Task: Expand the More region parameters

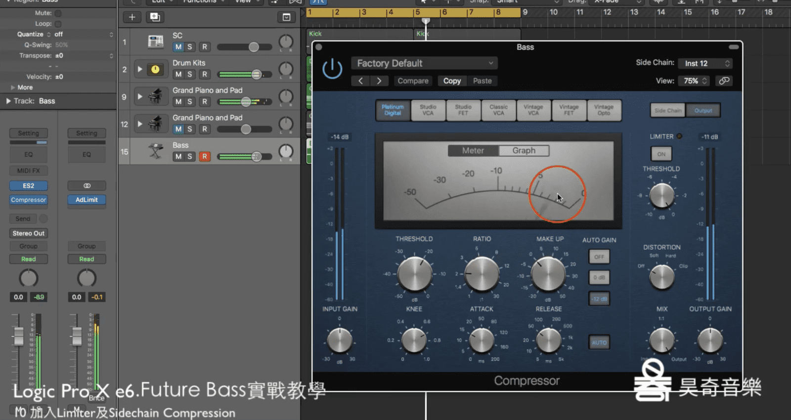Action: (13, 87)
